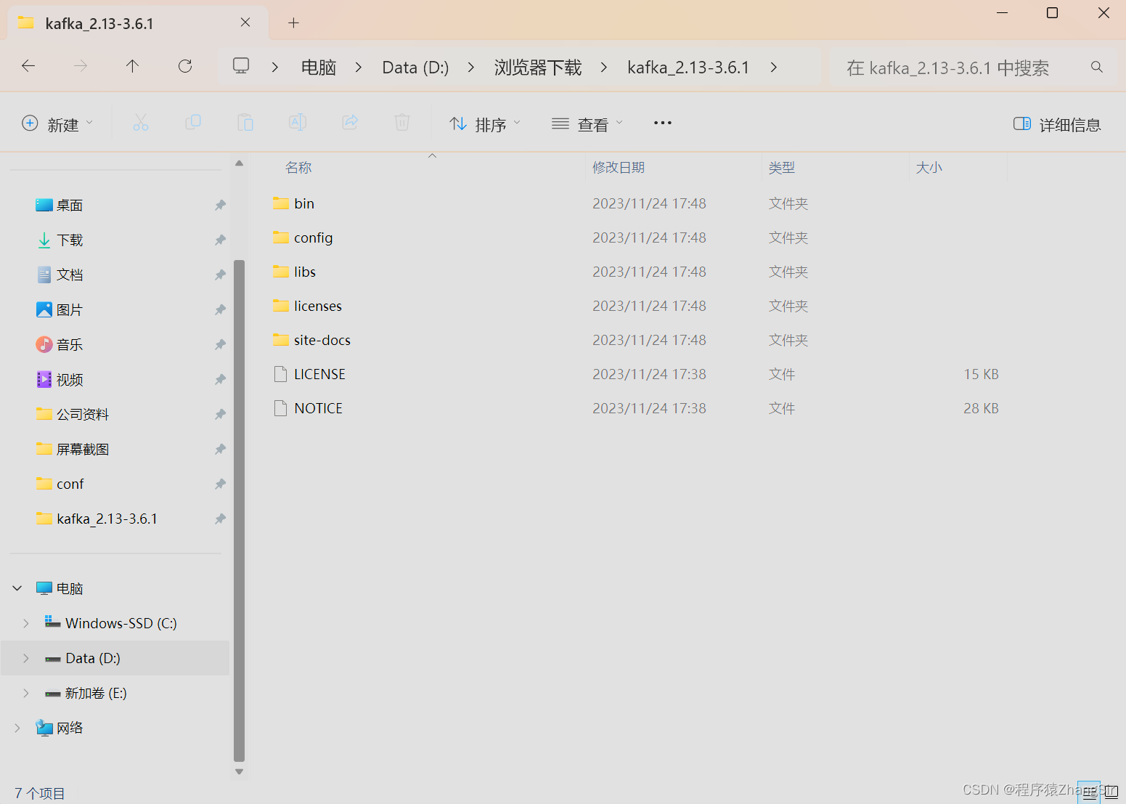Screen dimensions: 1126x804
Task: Select the libs folder
Action: (x=305, y=272)
